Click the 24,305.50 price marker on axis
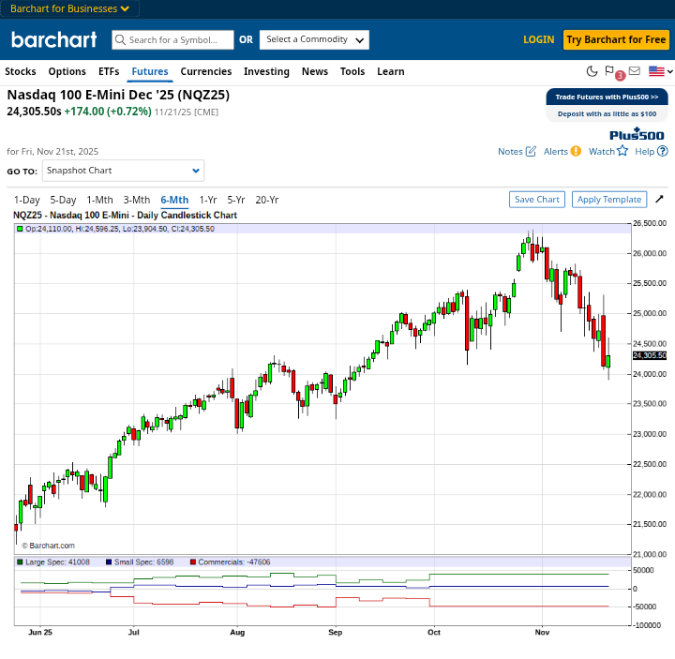Screen dimensions: 675x659 click(x=649, y=355)
